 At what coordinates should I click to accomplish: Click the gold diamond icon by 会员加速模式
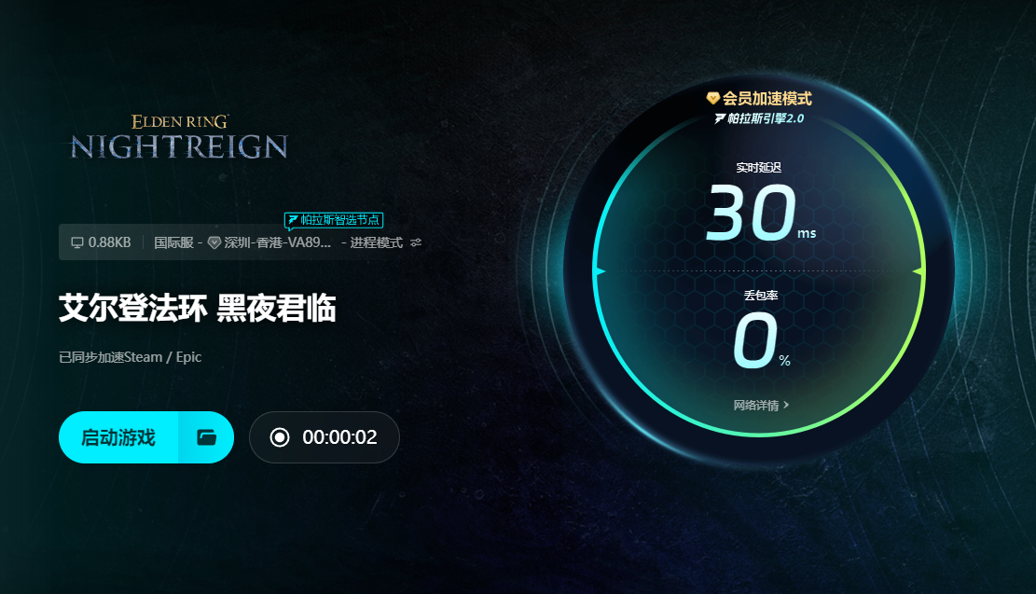(x=712, y=99)
